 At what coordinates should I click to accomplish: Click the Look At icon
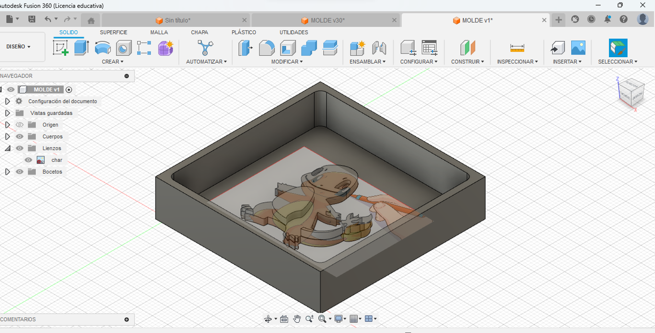(284, 319)
